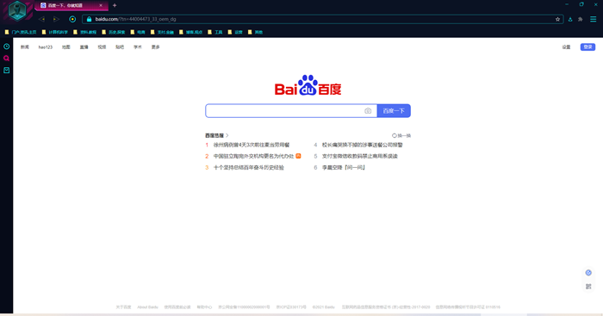This screenshot has width=603, height=316.
Task: Open the 百度热搜 heading link
Action: click(x=217, y=135)
